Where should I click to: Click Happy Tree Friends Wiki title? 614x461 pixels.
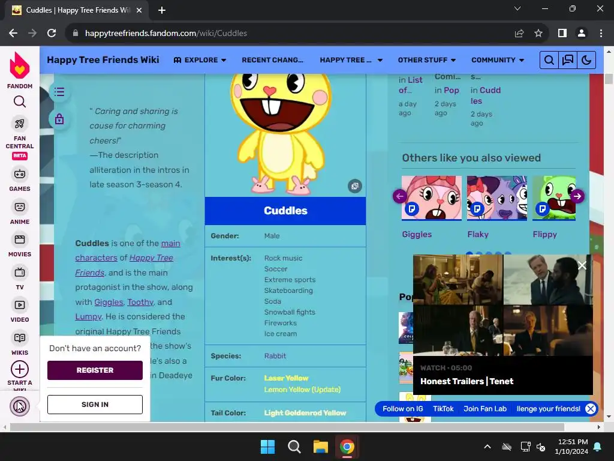pyautogui.click(x=103, y=60)
